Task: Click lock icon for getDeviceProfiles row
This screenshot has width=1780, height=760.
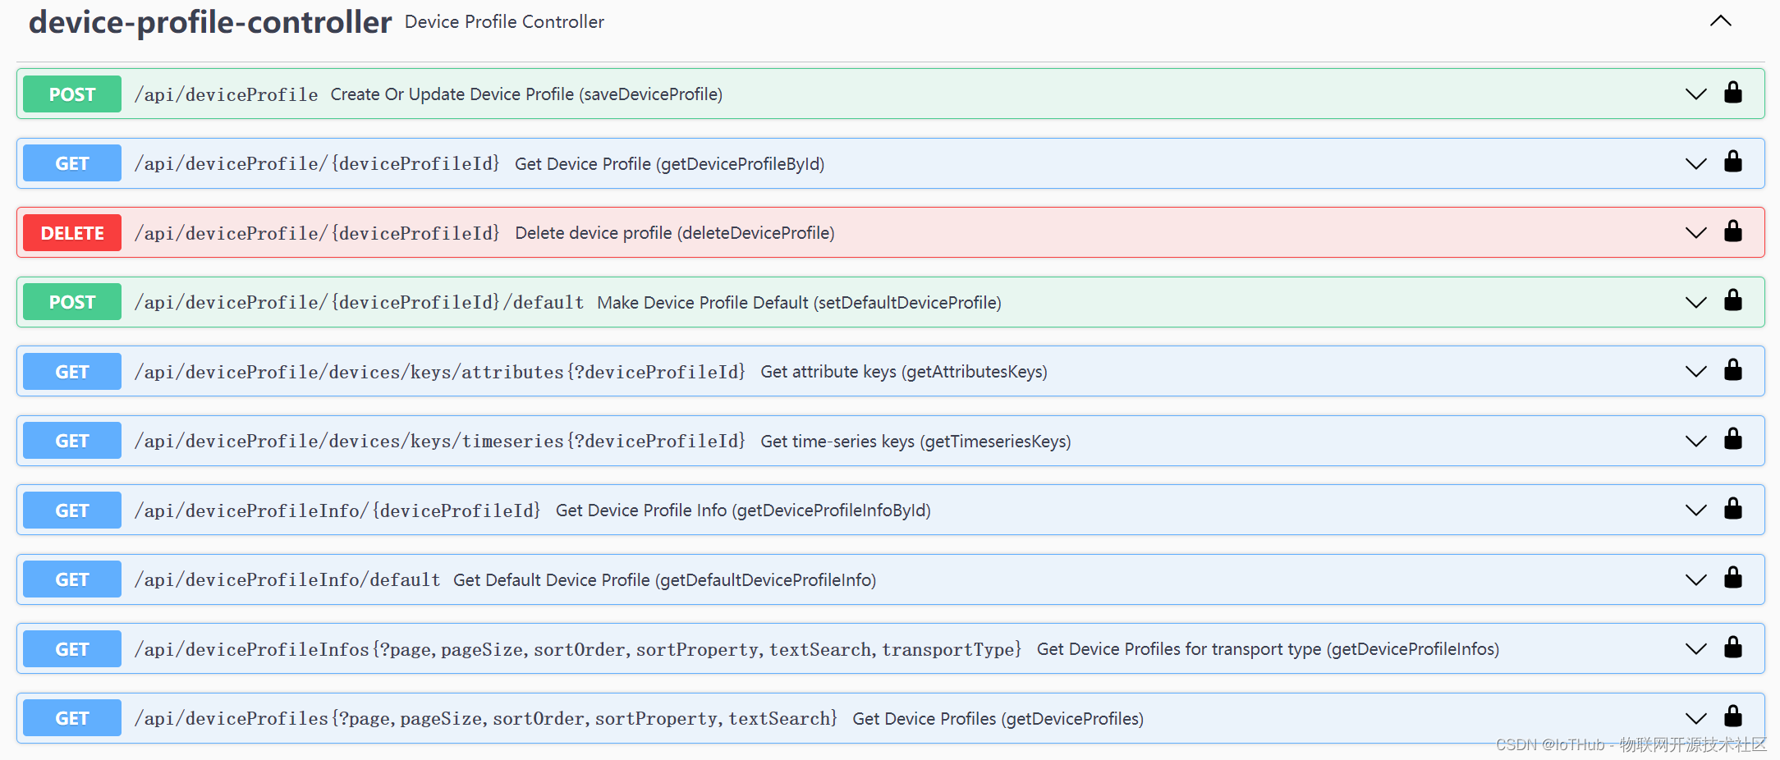Action: pyautogui.click(x=1733, y=717)
